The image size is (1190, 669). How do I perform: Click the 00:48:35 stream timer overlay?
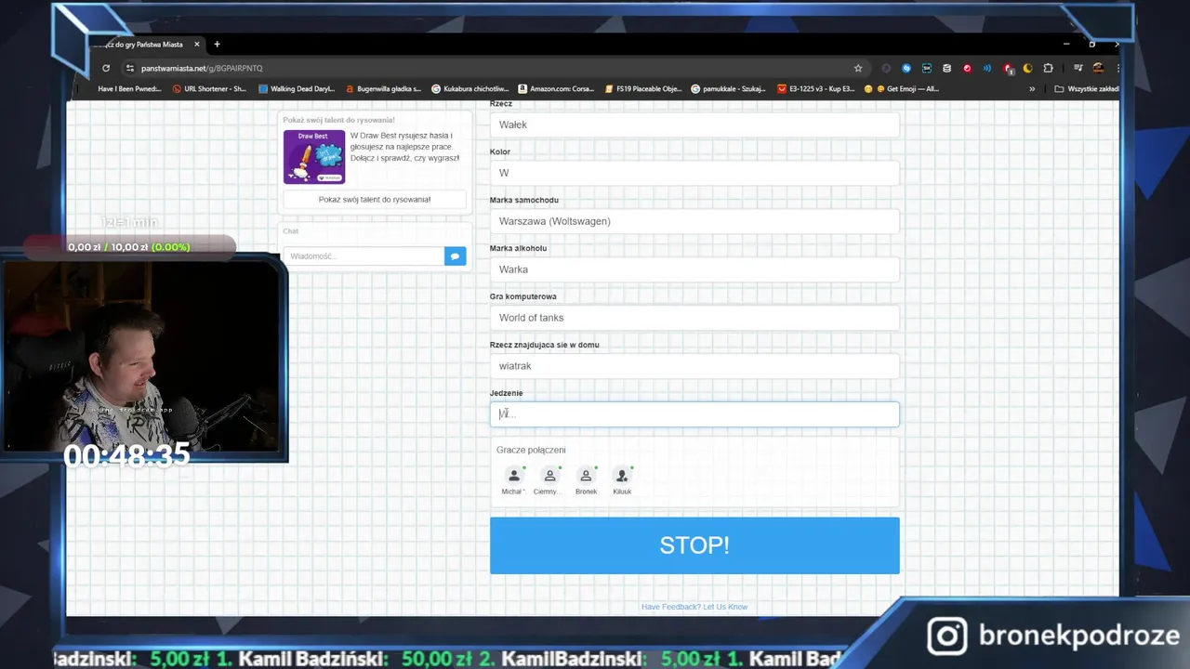click(126, 454)
